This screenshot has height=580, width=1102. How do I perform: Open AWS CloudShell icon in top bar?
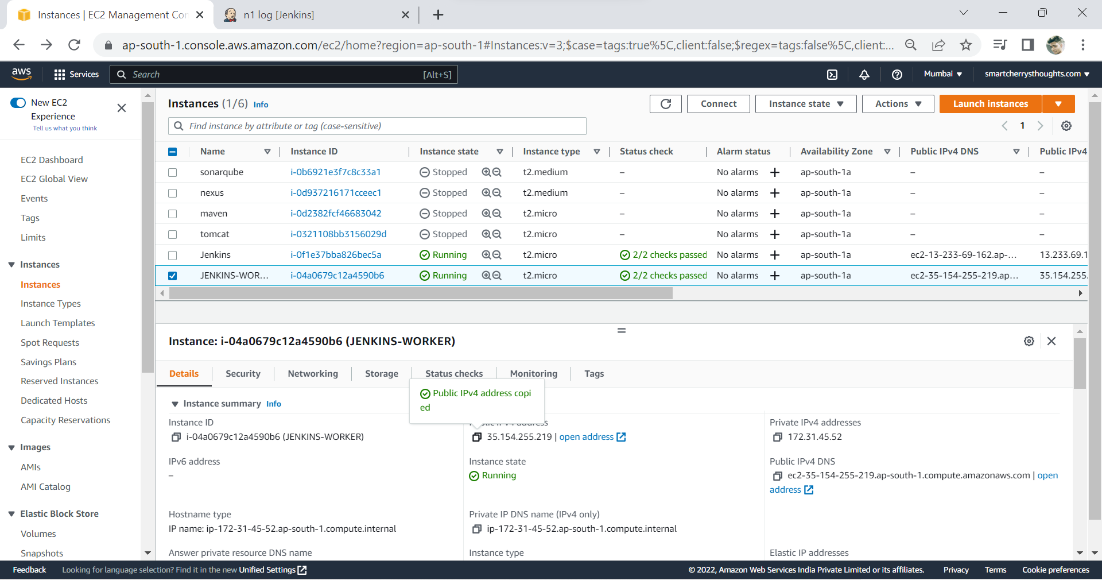click(x=832, y=75)
